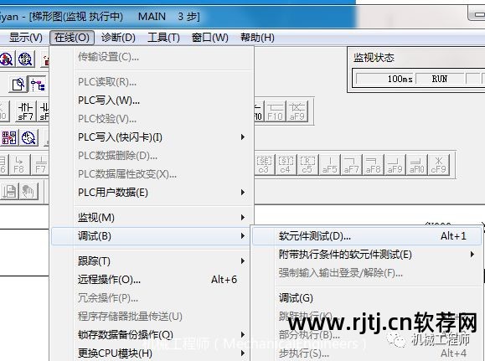
Task: Click the F10 line toolbar icon
Action: pos(275,111)
